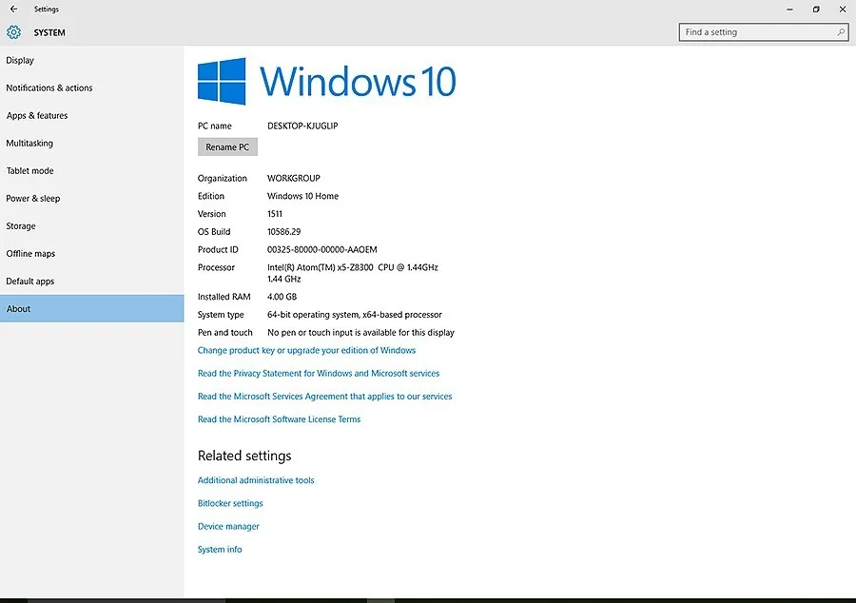Select Apps & features

(x=91, y=115)
